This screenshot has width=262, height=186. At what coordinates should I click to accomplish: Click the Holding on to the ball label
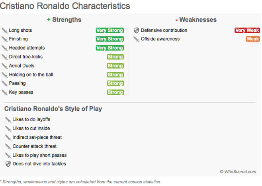(31, 75)
